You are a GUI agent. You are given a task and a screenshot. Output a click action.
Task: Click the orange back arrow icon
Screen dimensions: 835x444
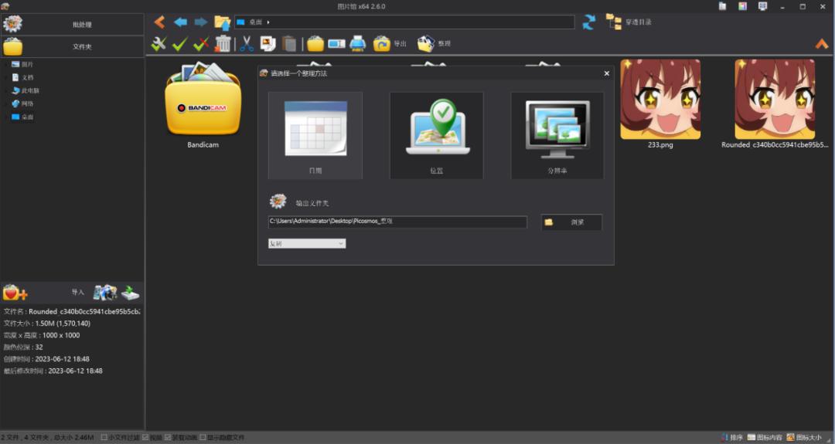(x=159, y=22)
